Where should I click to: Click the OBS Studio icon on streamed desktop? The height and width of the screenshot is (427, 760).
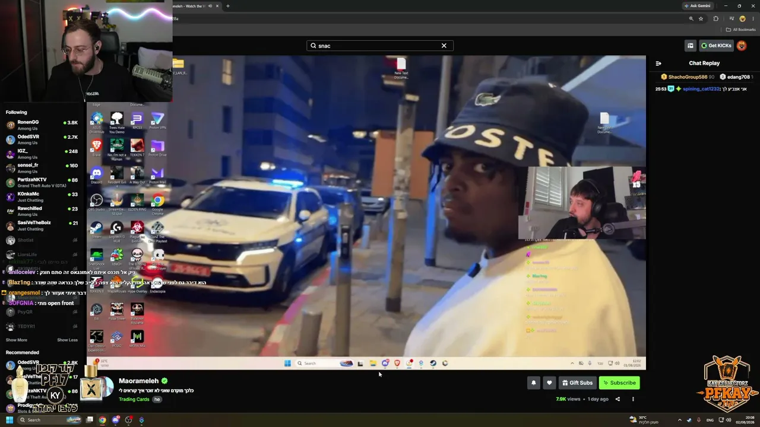(96, 202)
